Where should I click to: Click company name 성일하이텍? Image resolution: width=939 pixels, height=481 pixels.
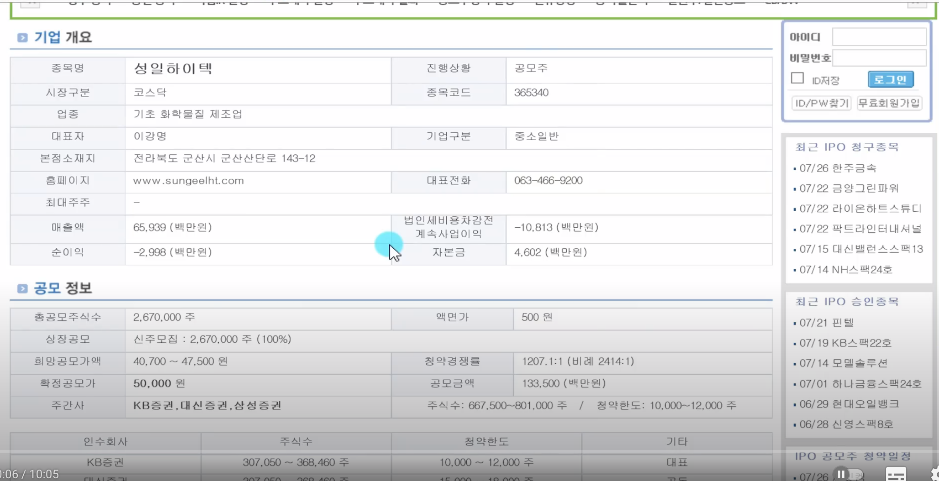[173, 69]
